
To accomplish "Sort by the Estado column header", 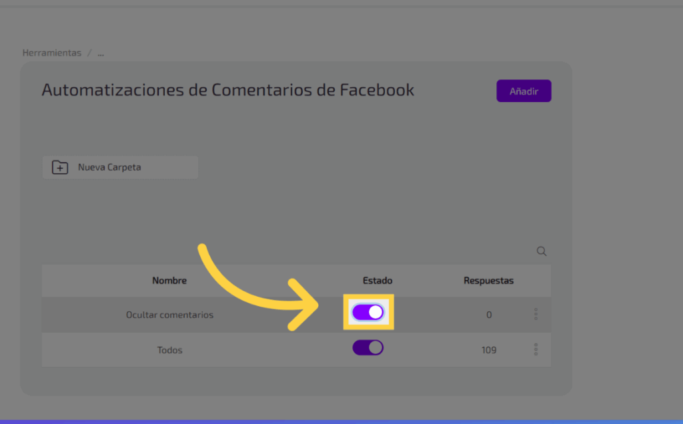I will pos(378,281).
